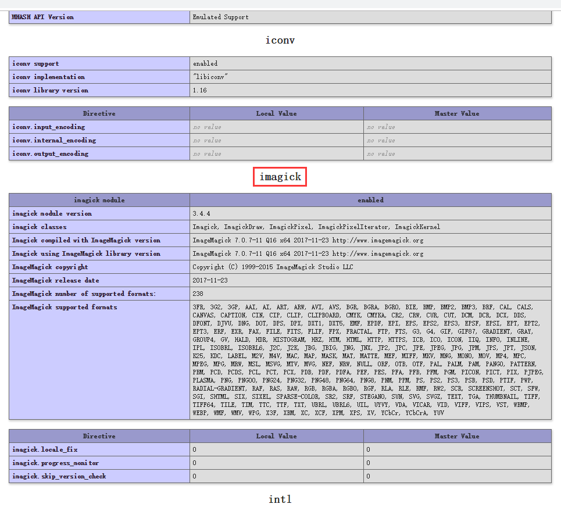The width and height of the screenshot is (561, 511).
Task: Click the iconv.output_encoding directive
Action: point(50,153)
